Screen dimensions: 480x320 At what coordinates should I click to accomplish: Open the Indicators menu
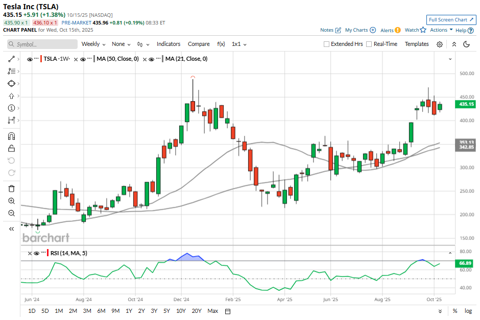[x=169, y=44]
